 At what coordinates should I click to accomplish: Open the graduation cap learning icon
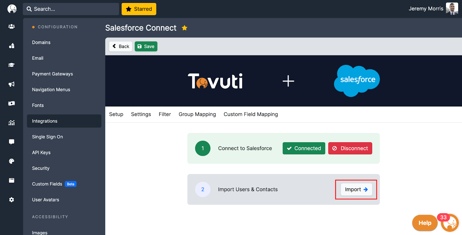(12, 65)
